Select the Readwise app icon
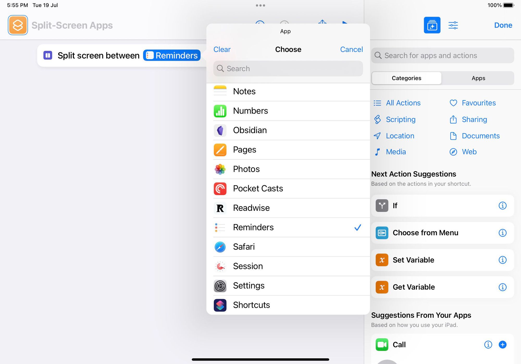This screenshot has width=521, height=364. point(221,208)
